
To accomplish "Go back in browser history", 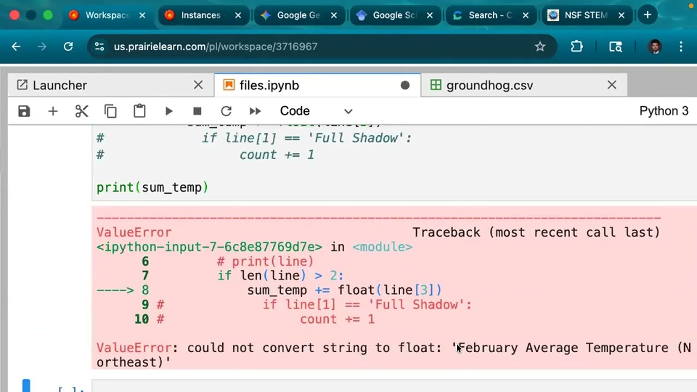I will click(16, 47).
